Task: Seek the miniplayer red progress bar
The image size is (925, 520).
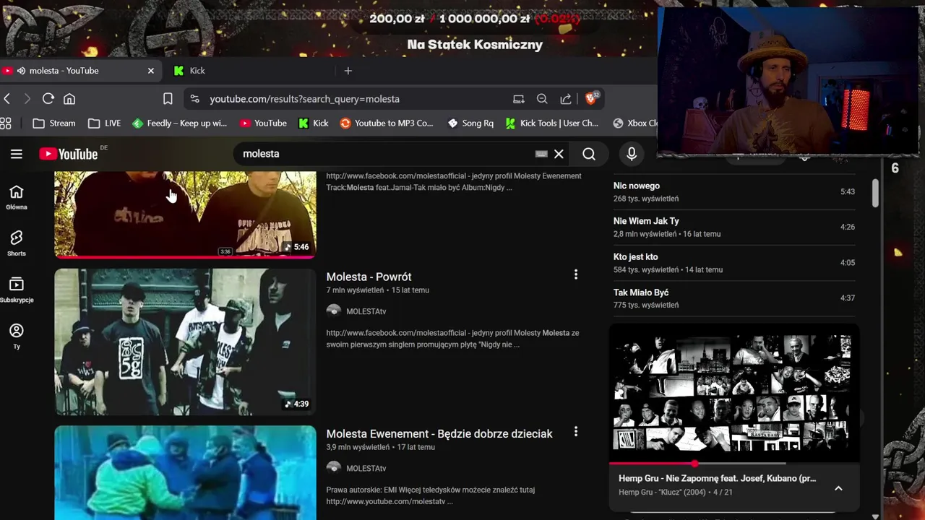Action: coord(734,464)
